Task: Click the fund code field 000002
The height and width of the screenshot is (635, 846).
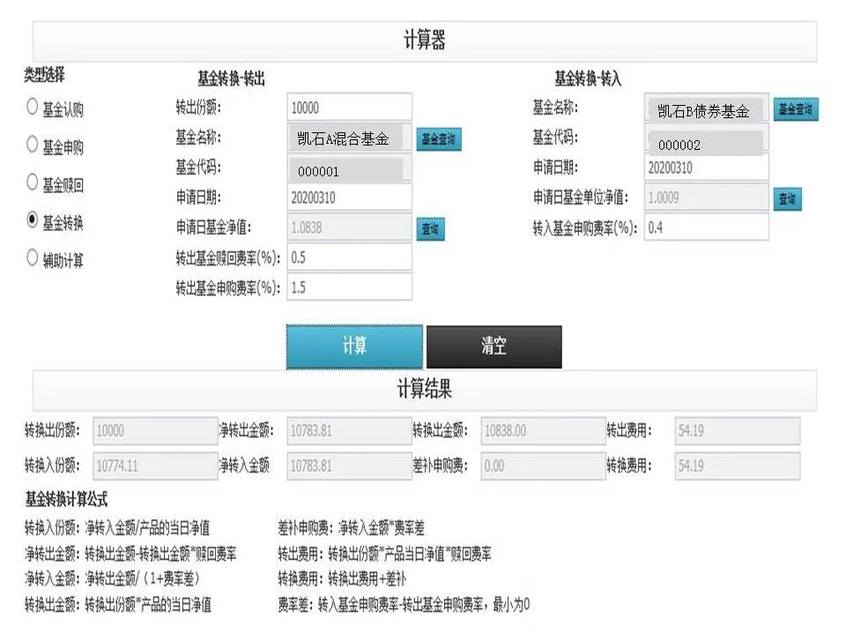Action: click(707, 140)
